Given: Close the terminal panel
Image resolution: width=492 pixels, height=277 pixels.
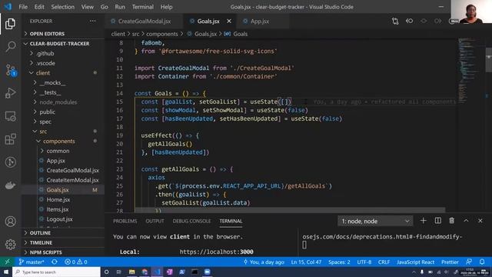Looking at the screenshot, I should [x=480, y=221].
